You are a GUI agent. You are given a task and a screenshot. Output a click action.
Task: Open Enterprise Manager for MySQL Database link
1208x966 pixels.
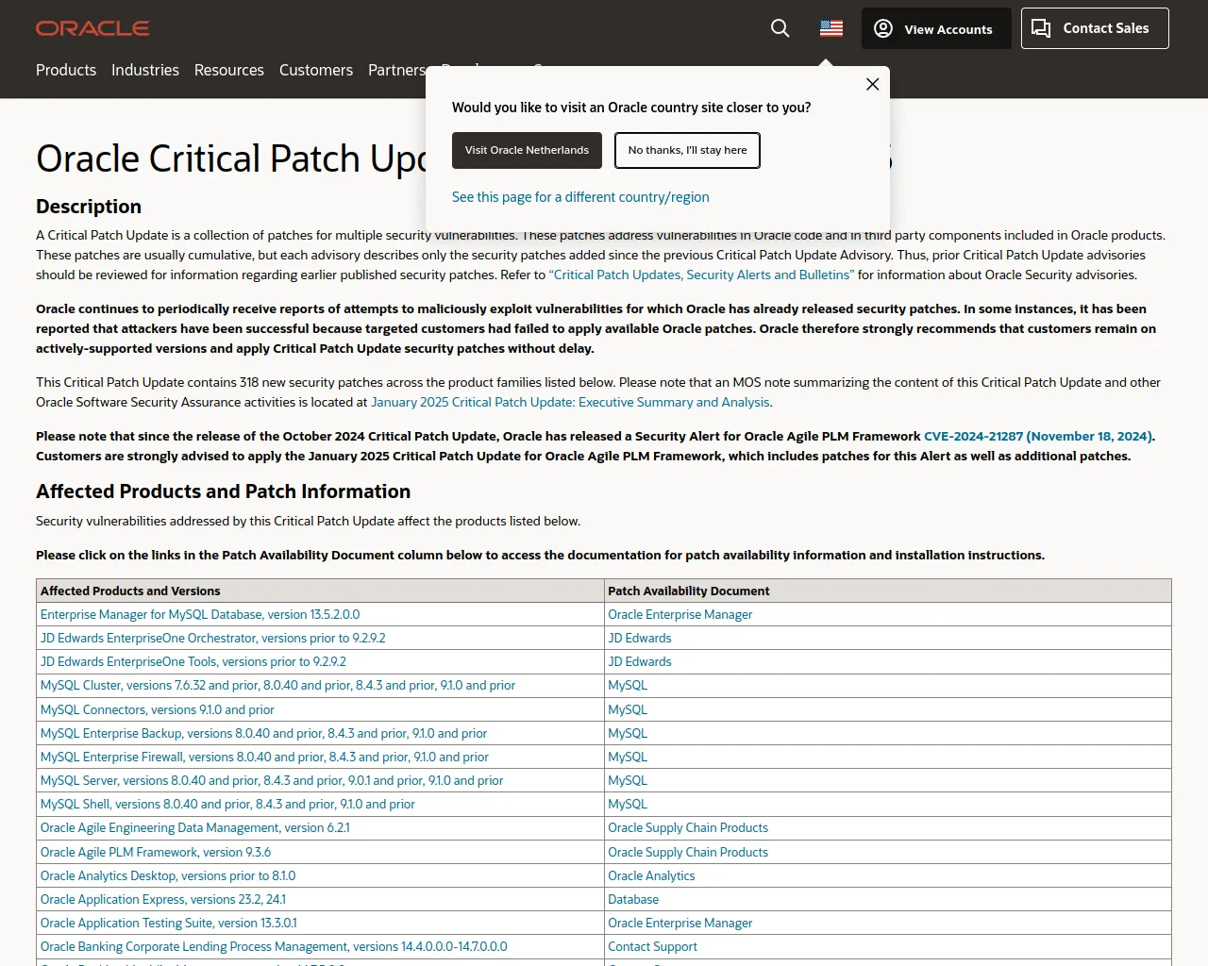click(200, 614)
